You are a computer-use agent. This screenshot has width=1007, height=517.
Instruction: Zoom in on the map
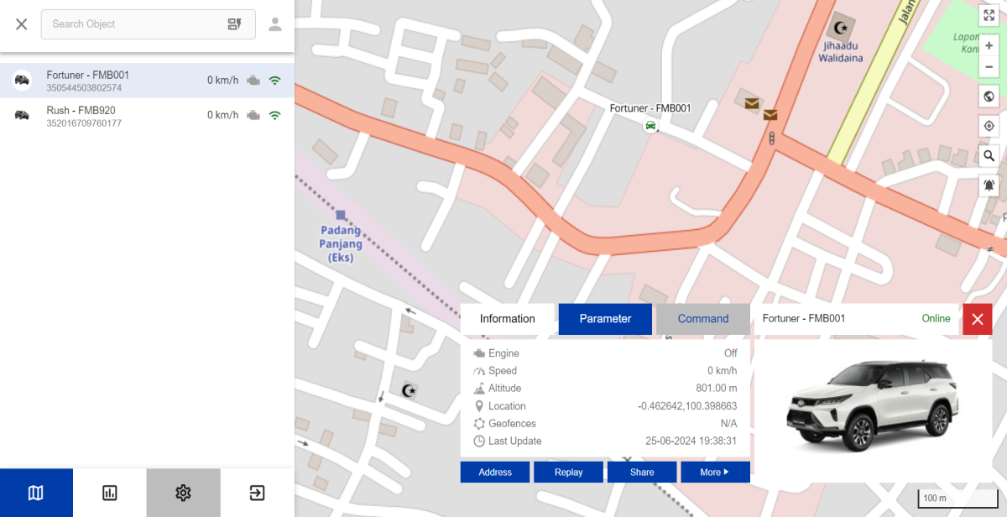click(x=989, y=46)
